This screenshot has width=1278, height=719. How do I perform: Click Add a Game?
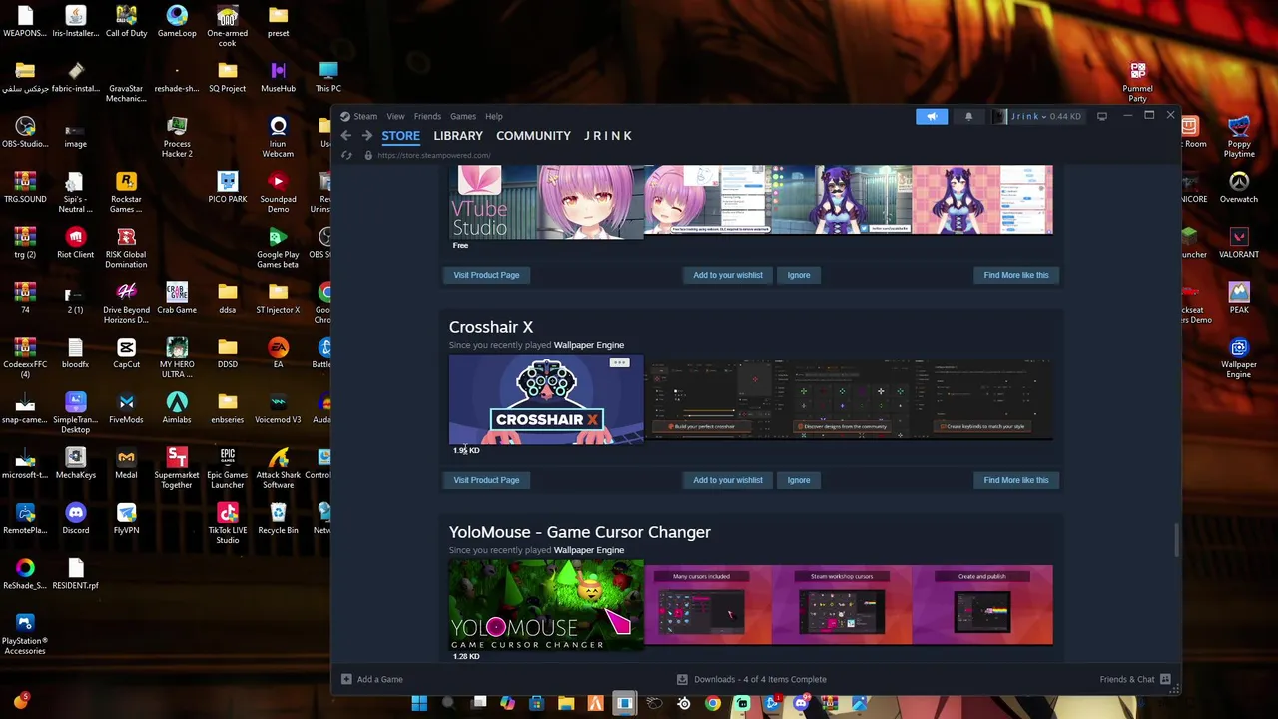coord(371,679)
